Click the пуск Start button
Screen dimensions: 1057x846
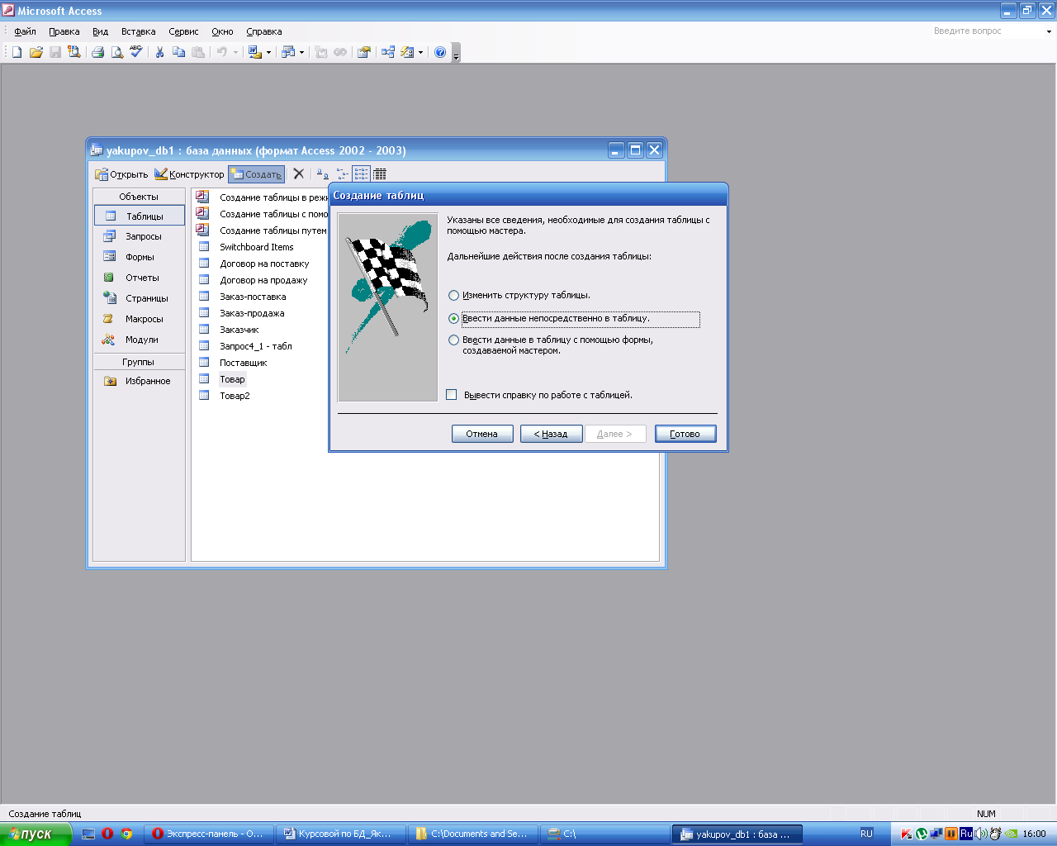(36, 834)
